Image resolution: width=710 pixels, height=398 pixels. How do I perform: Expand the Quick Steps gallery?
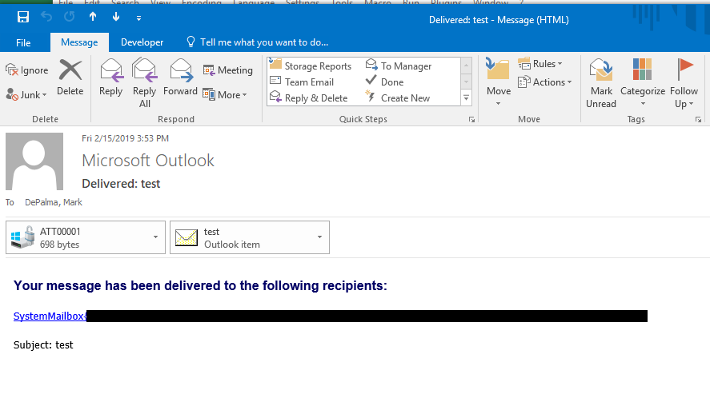coord(466,98)
